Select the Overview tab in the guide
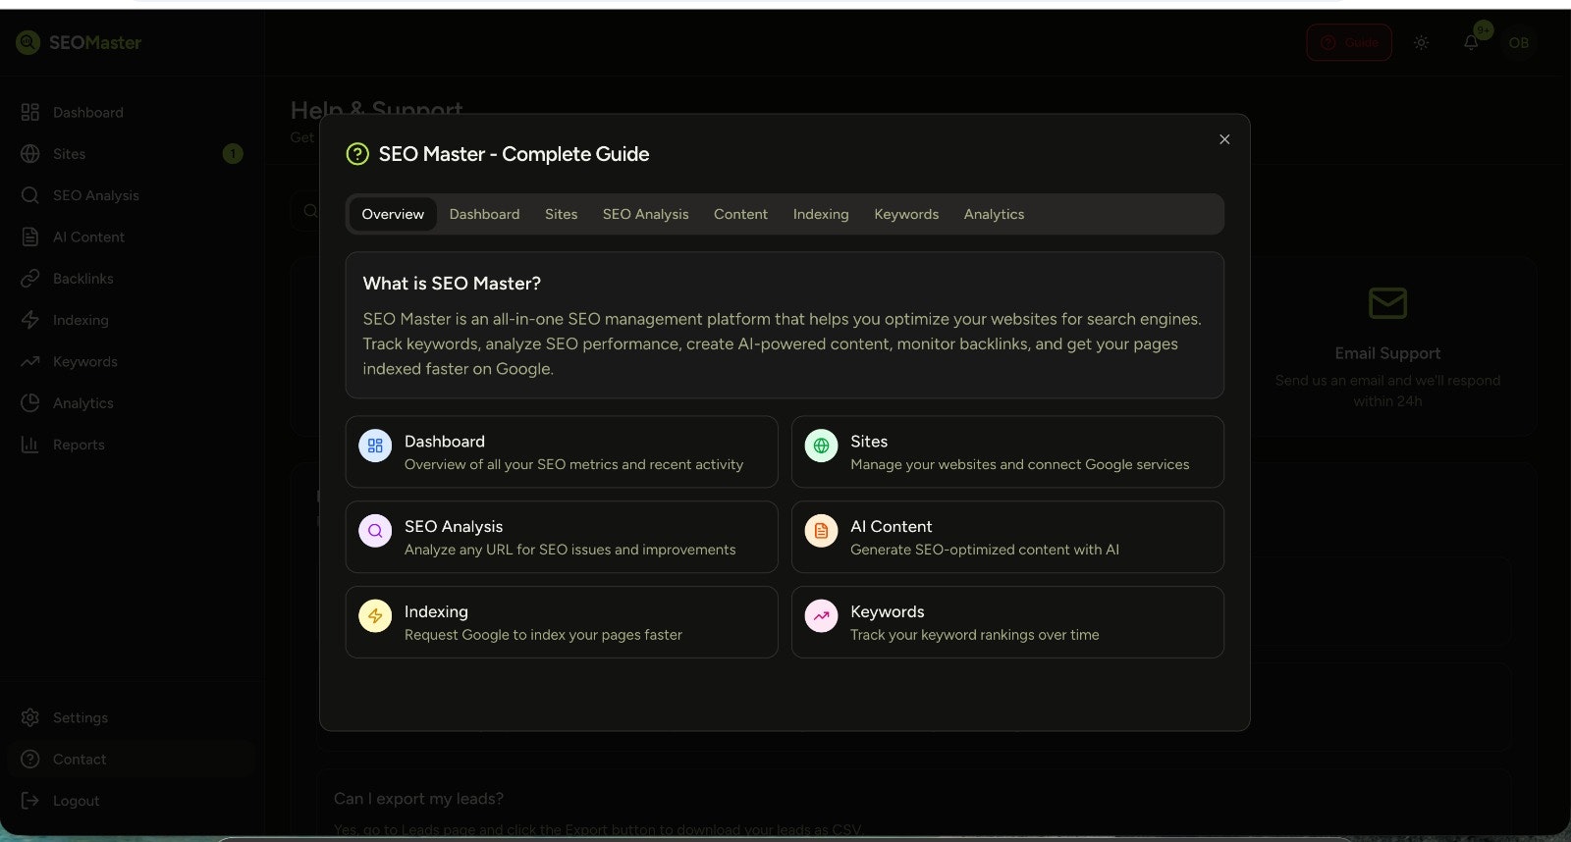1571x842 pixels. [393, 214]
